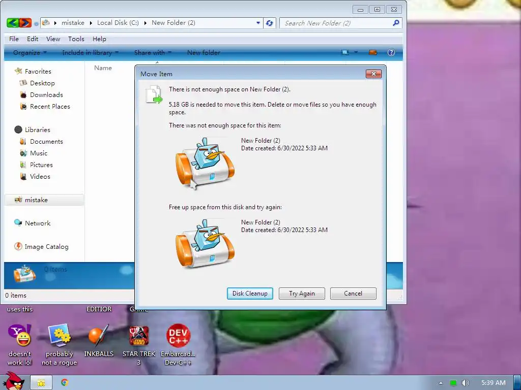Viewport: 521px width, 390px height.
Task: Click the refresh icon next to address bar
Action: pyautogui.click(x=270, y=23)
